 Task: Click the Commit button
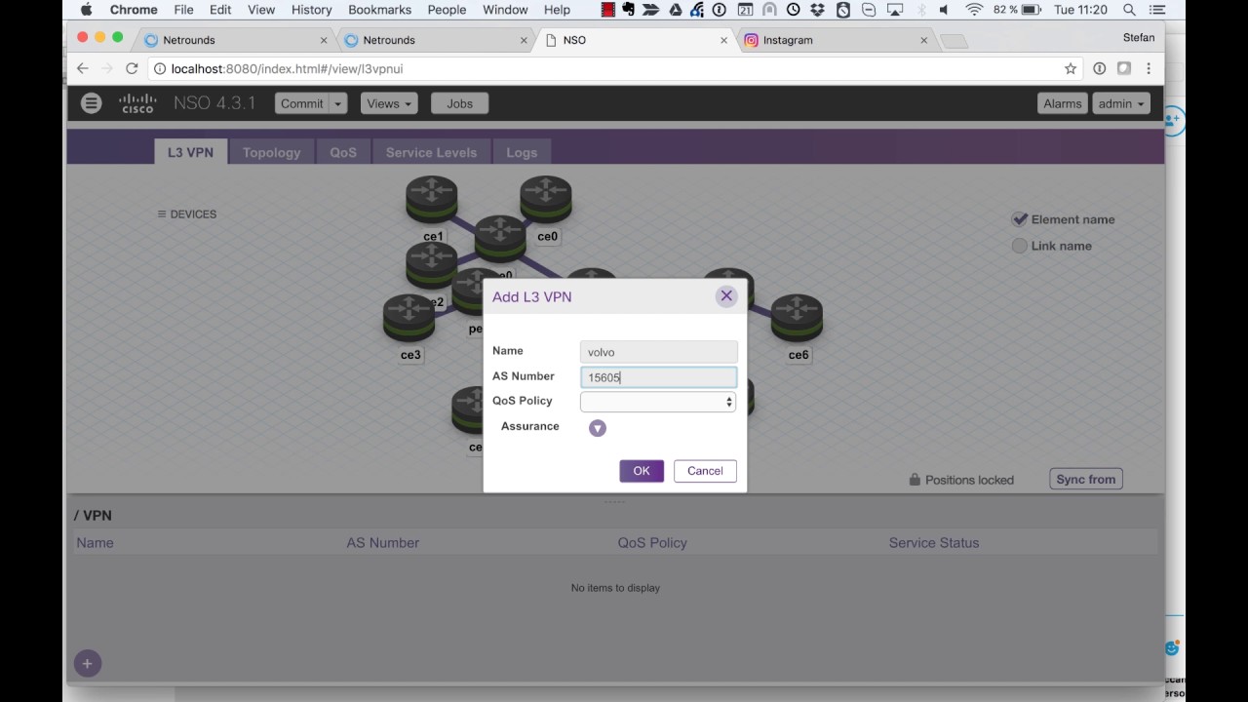[302, 103]
